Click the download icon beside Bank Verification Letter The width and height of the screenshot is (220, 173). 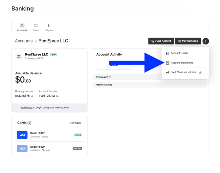pos(200,72)
